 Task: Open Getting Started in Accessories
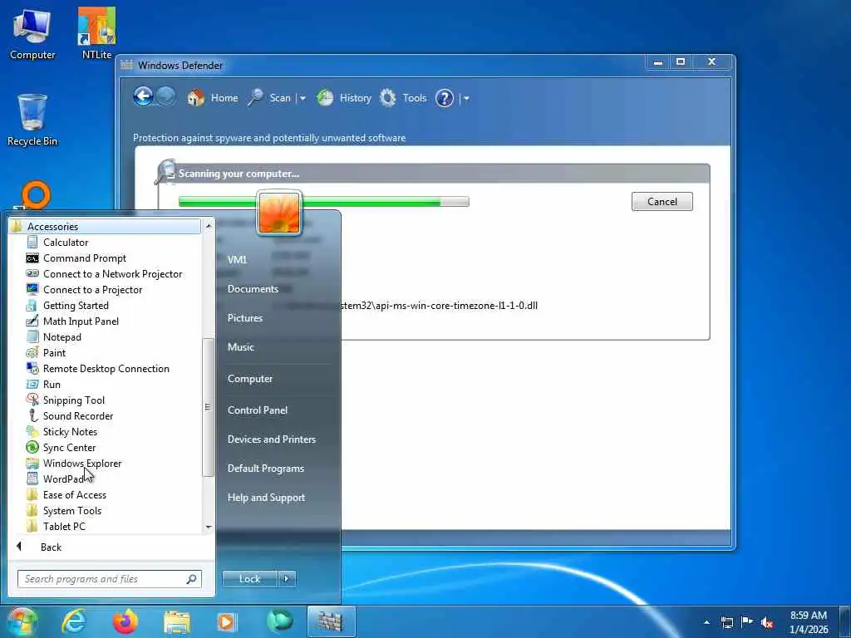tap(76, 306)
